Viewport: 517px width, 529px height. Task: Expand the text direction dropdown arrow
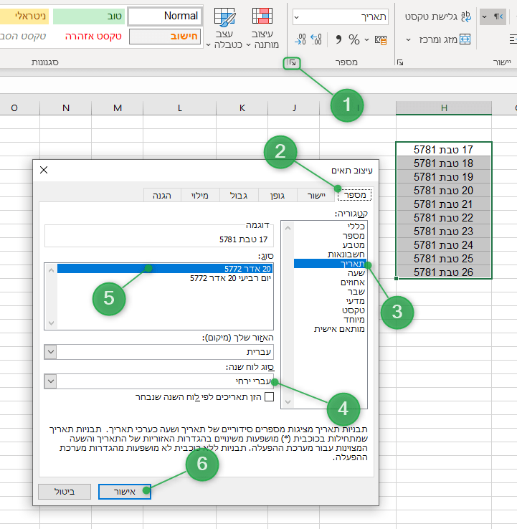pyautogui.click(x=485, y=16)
